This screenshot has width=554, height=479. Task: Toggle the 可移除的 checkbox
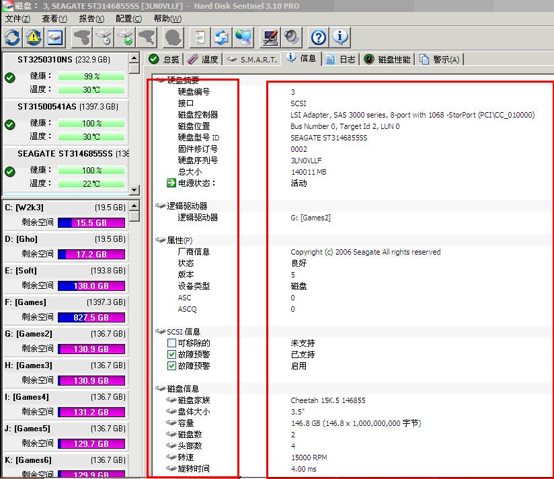171,343
